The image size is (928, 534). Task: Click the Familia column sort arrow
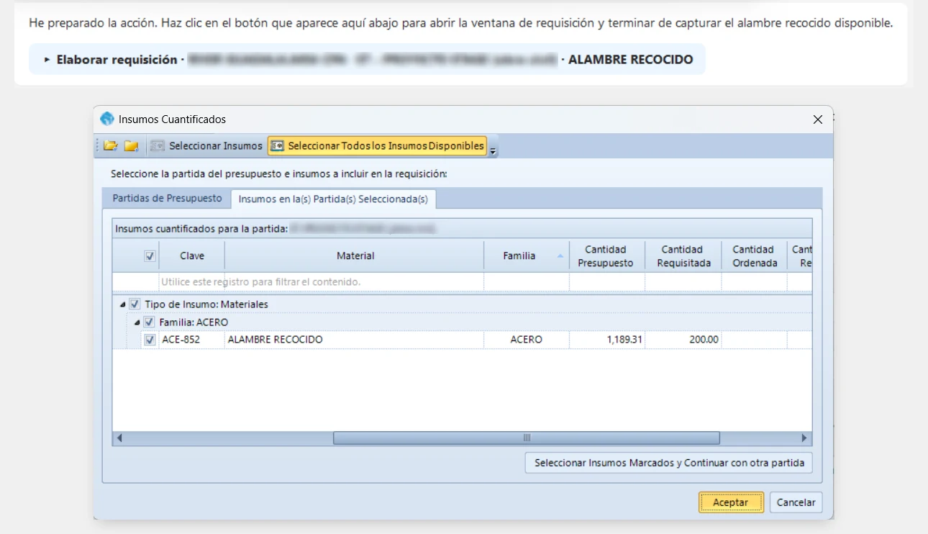560,256
